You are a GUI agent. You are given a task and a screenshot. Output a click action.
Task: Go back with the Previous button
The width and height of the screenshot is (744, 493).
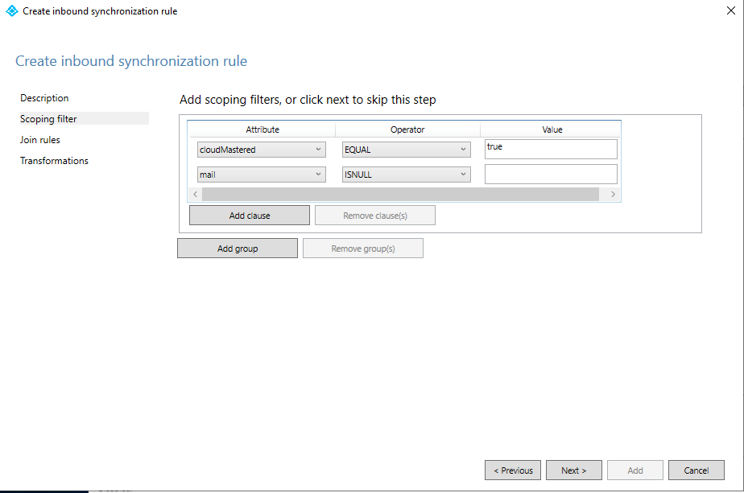(x=513, y=470)
